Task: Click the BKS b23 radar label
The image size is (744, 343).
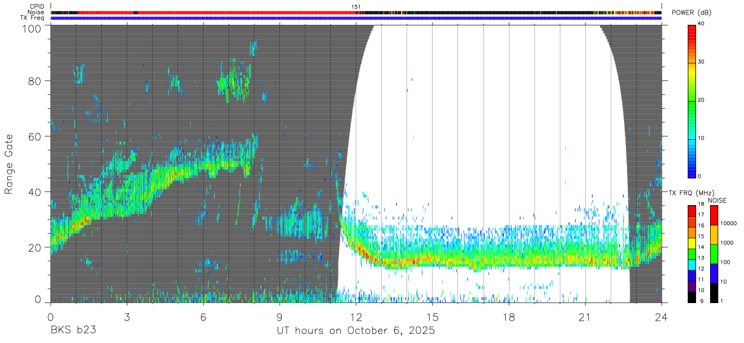Action: pyautogui.click(x=73, y=331)
